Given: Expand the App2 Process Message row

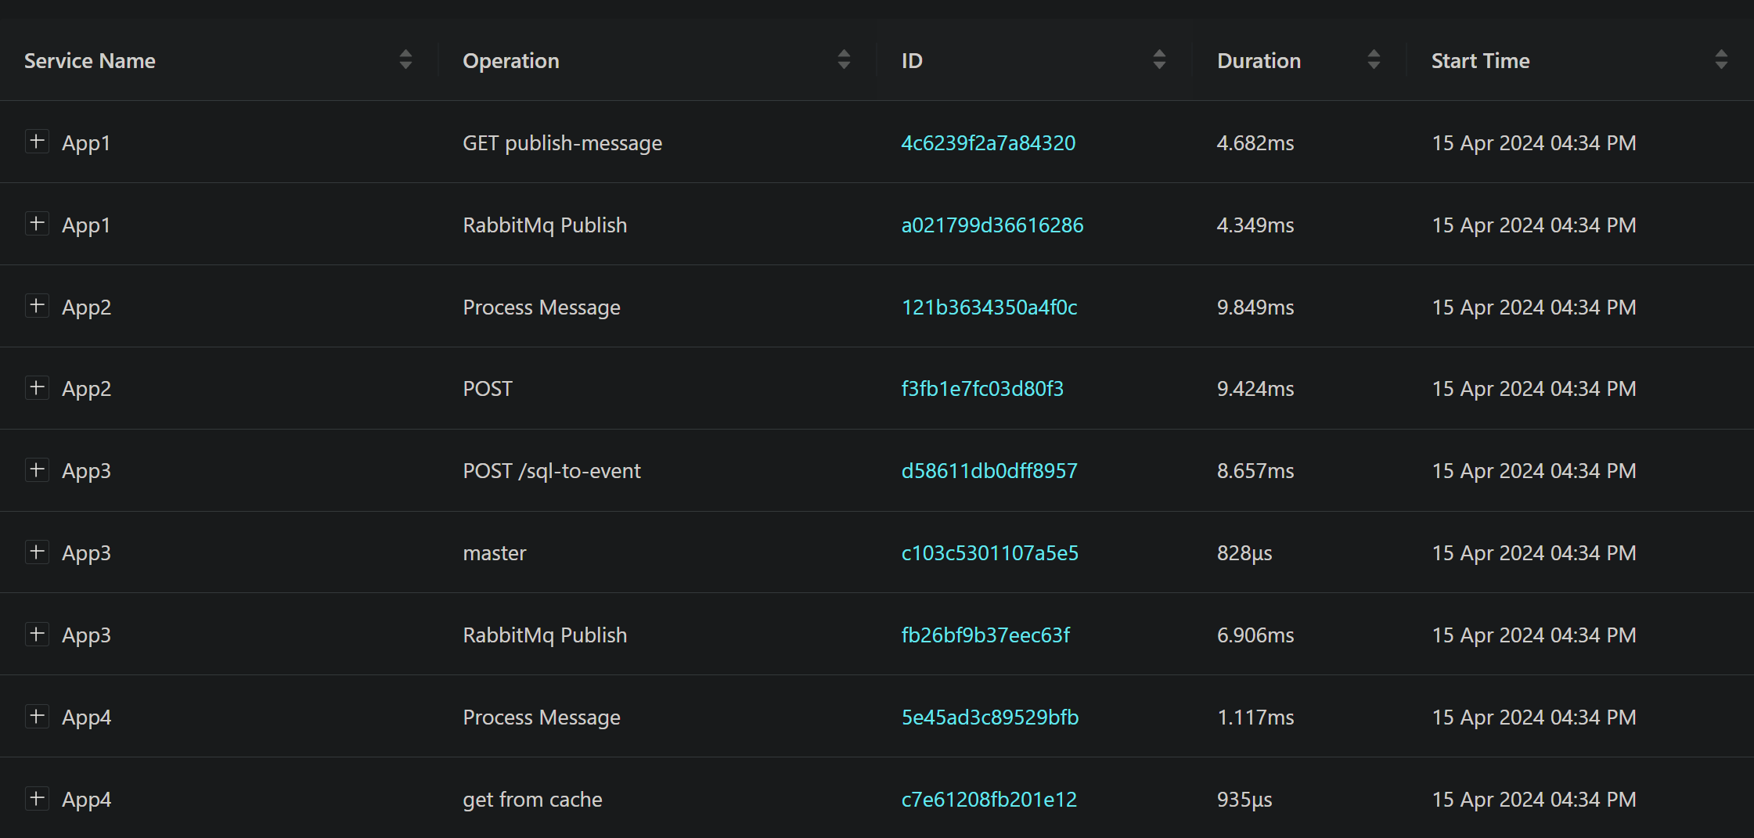Looking at the screenshot, I should click(x=37, y=306).
